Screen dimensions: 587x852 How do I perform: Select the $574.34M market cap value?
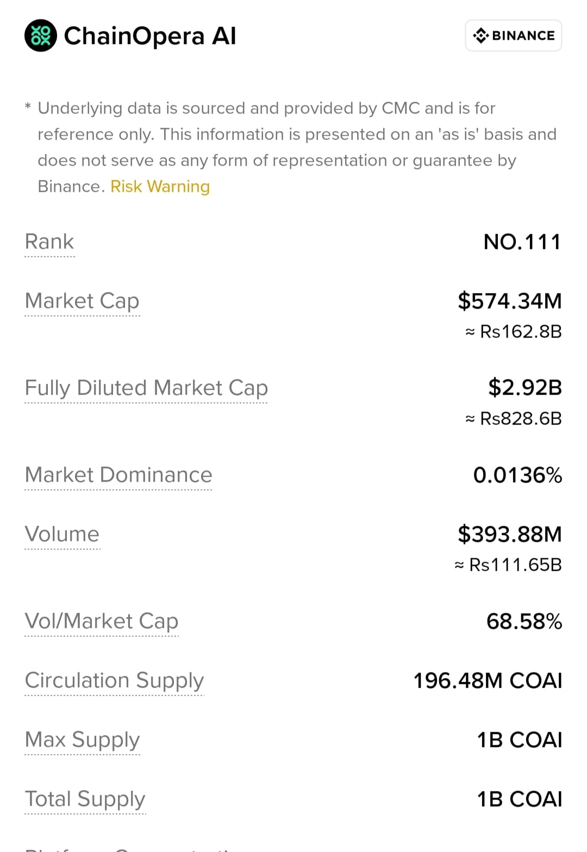510,301
